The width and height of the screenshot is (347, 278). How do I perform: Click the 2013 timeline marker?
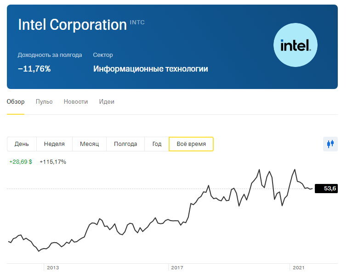click(x=53, y=267)
